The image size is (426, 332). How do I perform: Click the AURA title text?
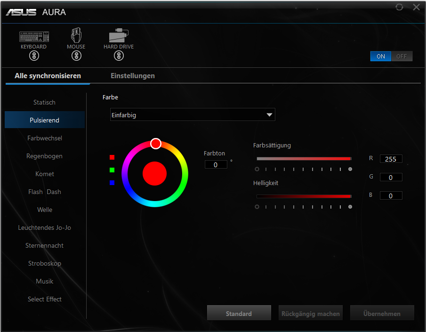[54, 12]
